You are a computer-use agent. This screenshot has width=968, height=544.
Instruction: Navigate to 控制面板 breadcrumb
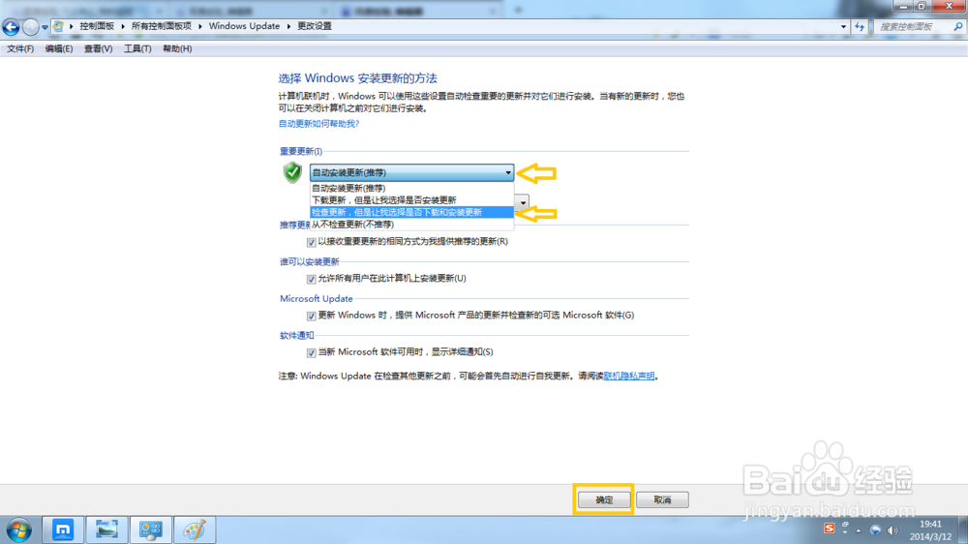pos(97,26)
